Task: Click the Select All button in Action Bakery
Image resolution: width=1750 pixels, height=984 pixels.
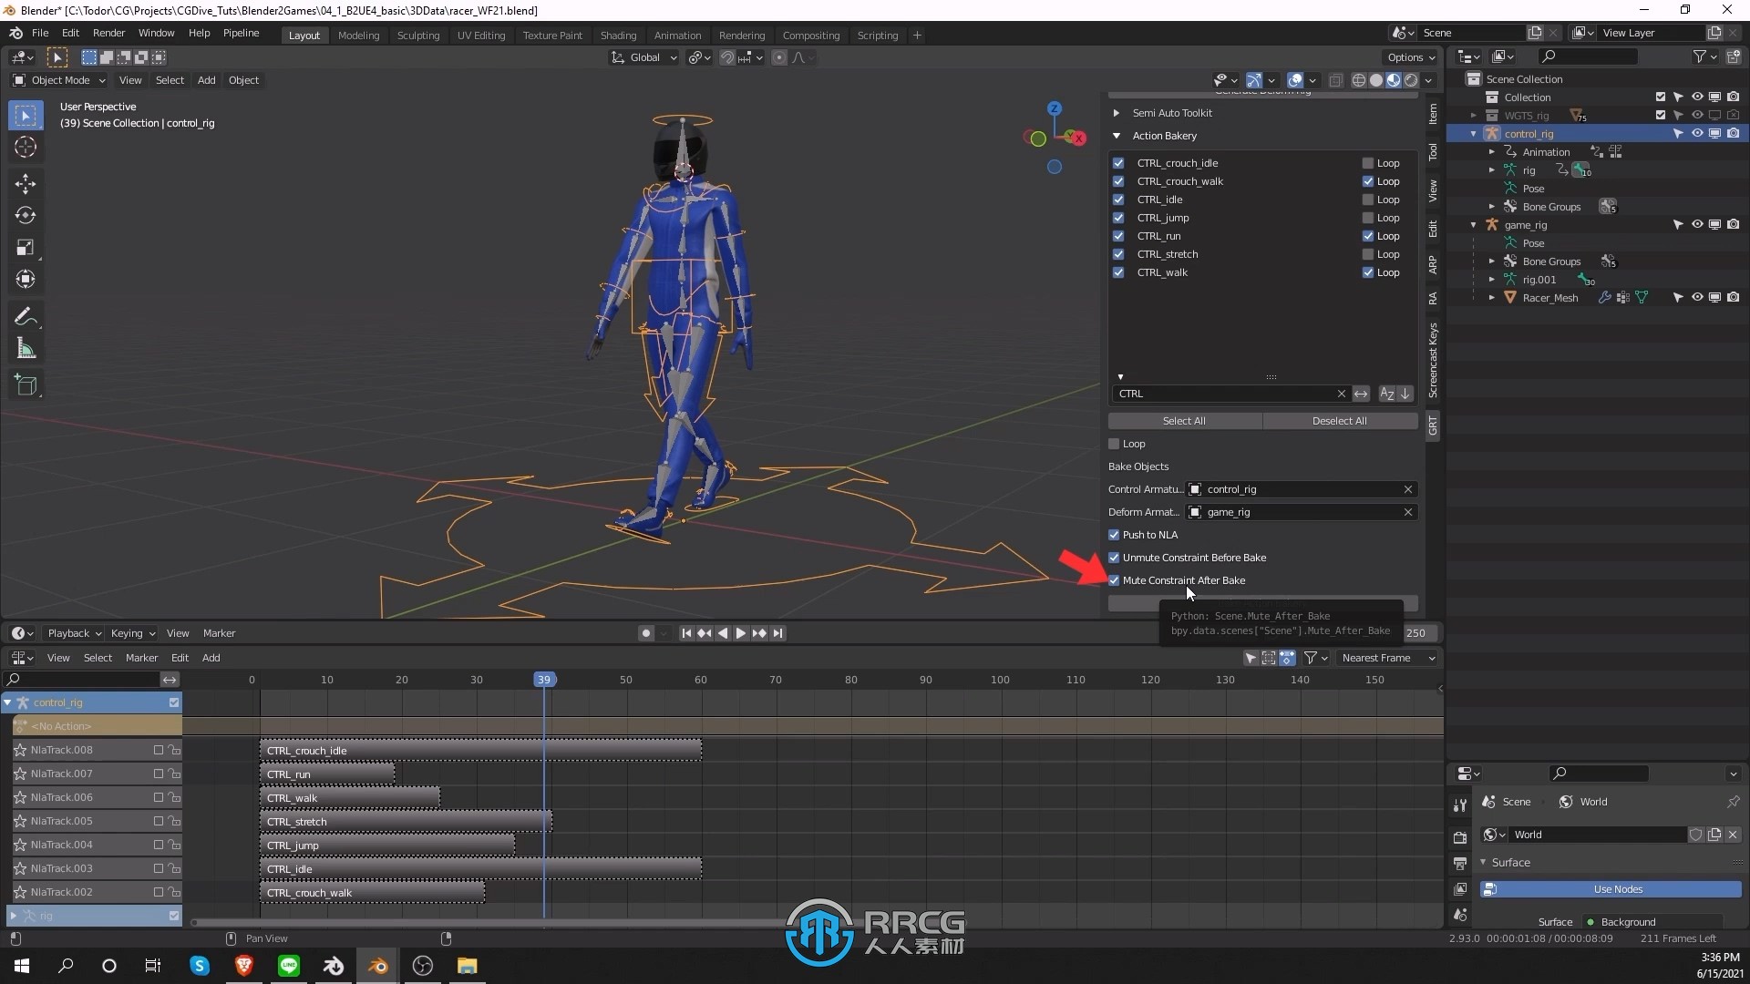Action: coord(1184,421)
